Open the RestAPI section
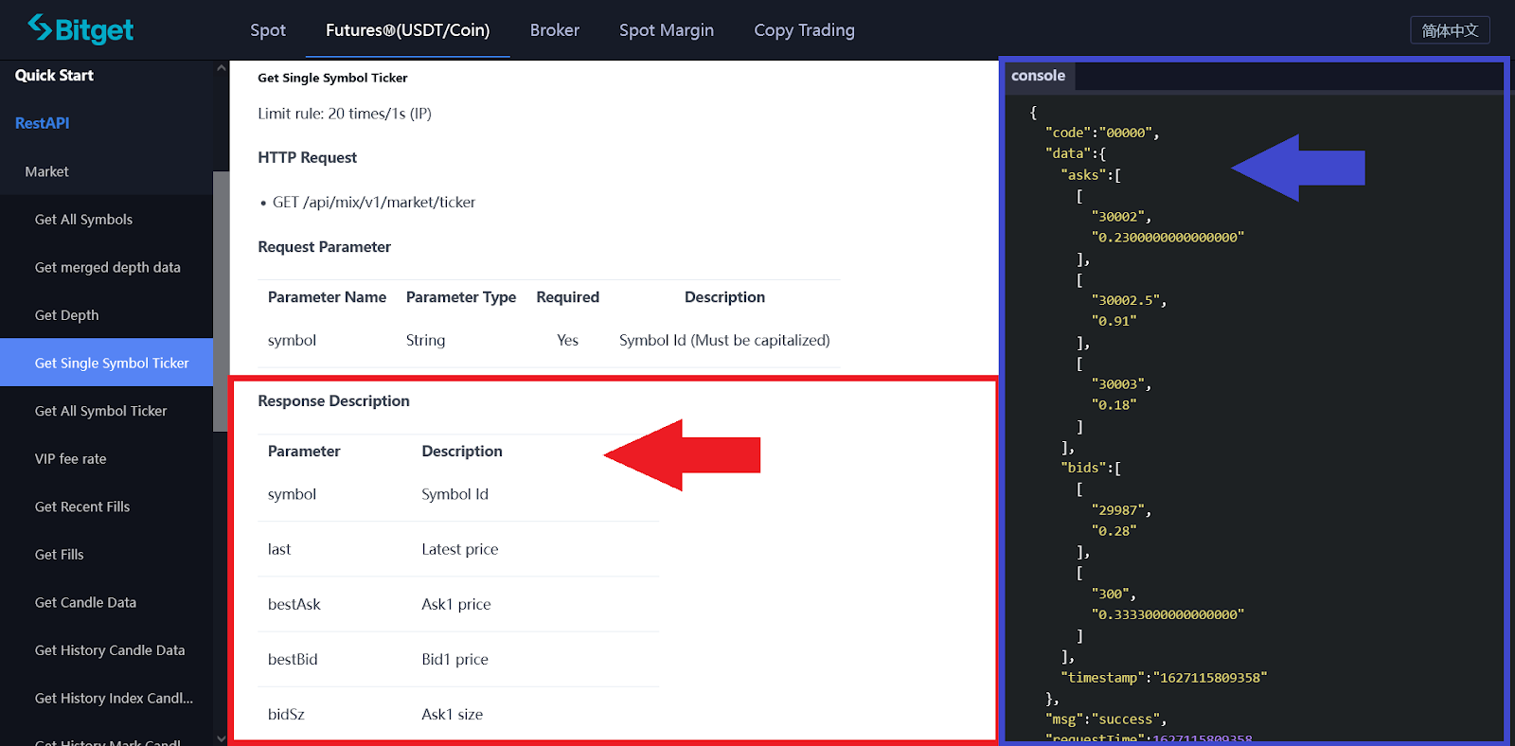 point(43,123)
